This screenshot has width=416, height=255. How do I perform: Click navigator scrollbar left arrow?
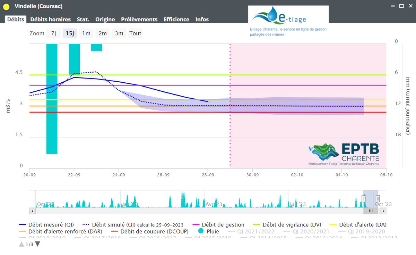point(32,211)
